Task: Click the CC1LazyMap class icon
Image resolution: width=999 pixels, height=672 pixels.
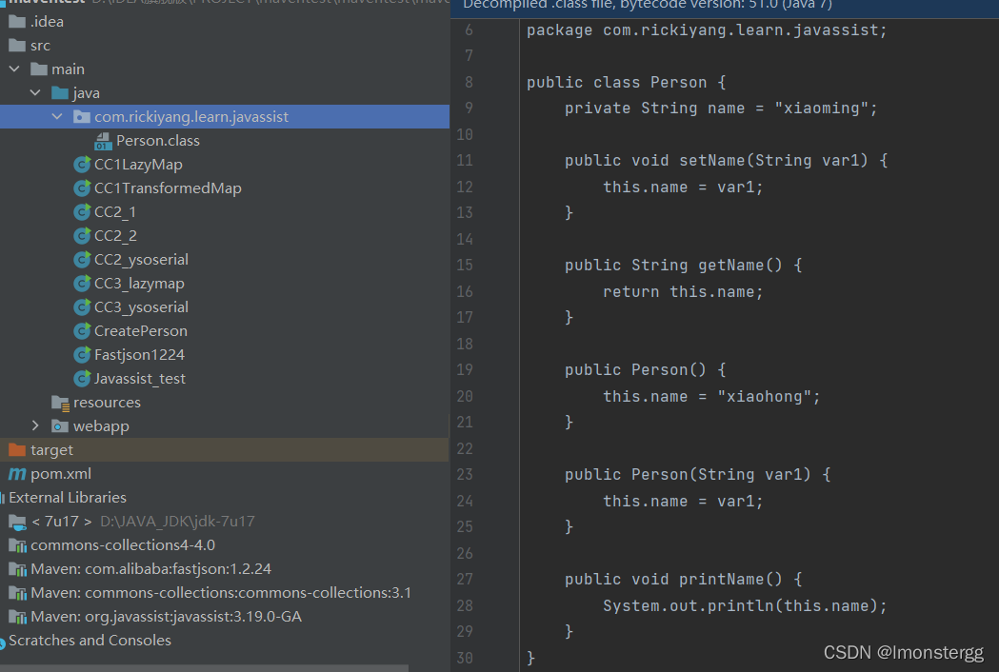Action: coord(82,165)
